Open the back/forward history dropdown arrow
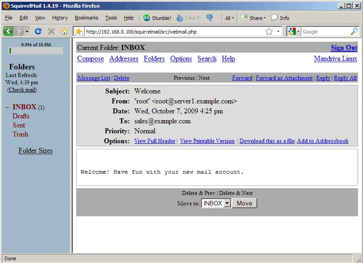Screen dimensions: 363x263 click(27, 31)
